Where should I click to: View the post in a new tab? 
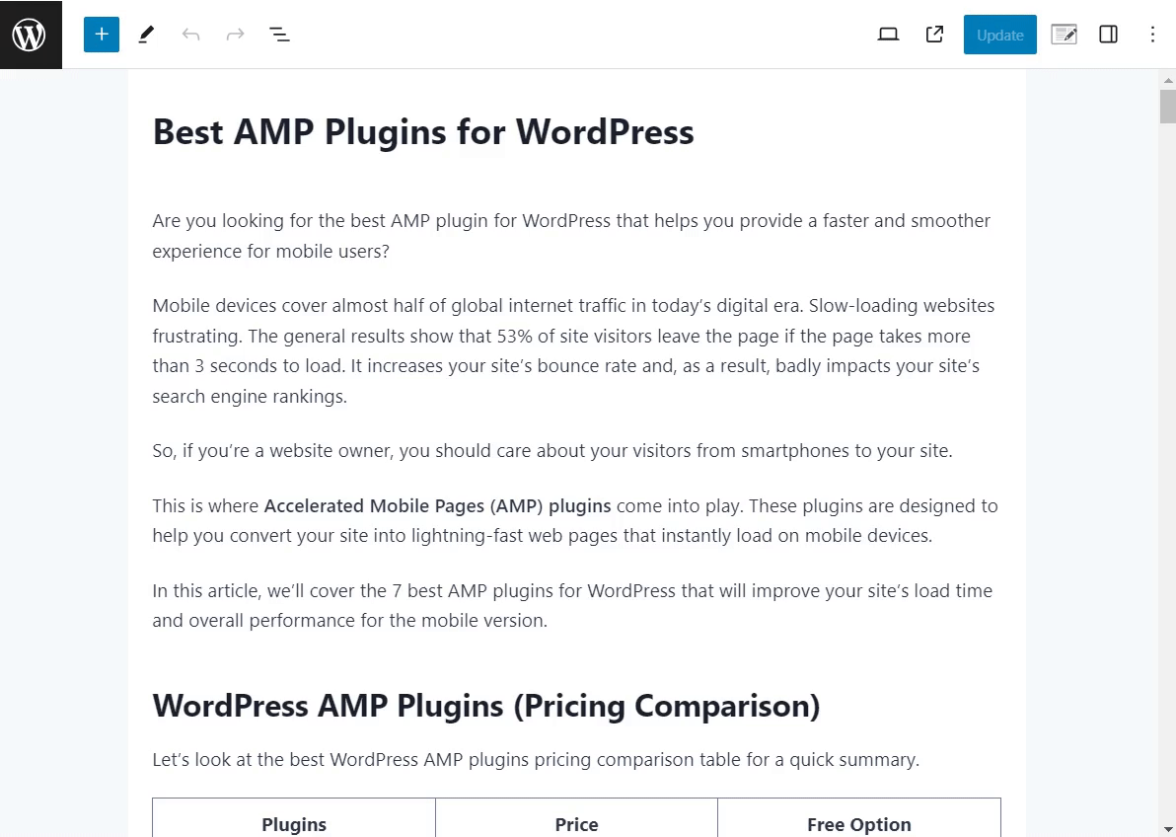(x=934, y=35)
